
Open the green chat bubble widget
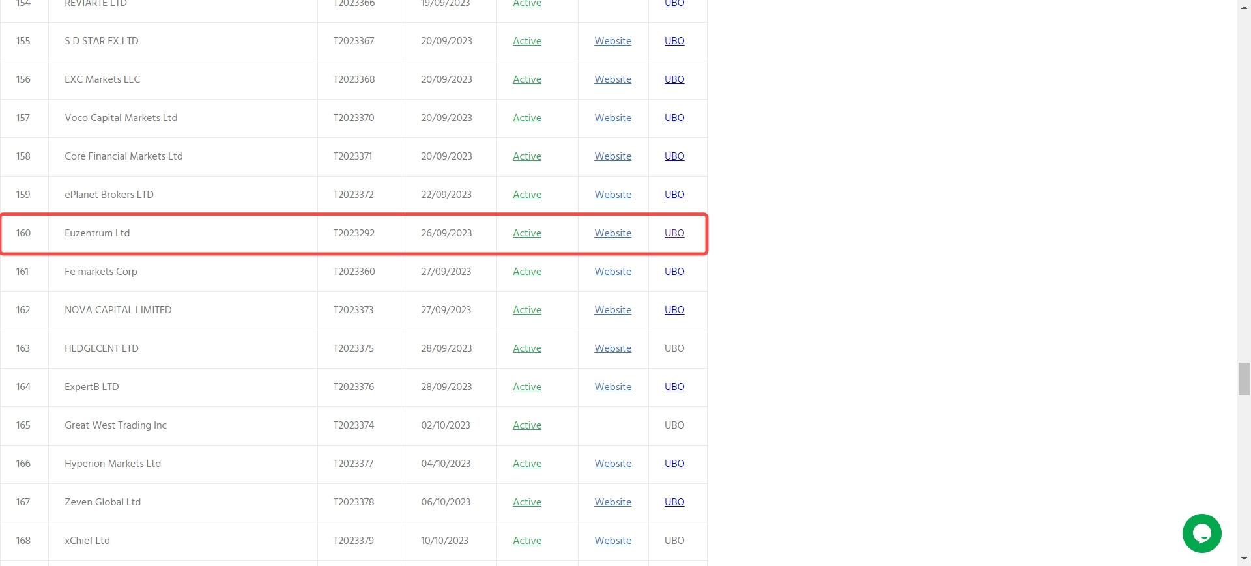(x=1201, y=533)
